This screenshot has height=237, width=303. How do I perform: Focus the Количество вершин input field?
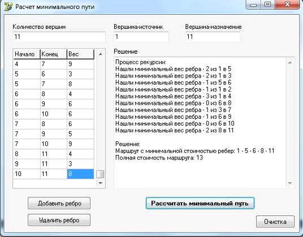point(59,37)
